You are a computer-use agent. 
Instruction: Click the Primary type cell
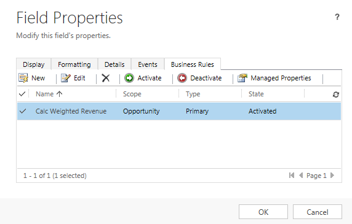click(x=197, y=111)
